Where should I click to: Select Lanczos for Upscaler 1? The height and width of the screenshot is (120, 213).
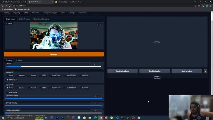coord(20,75)
